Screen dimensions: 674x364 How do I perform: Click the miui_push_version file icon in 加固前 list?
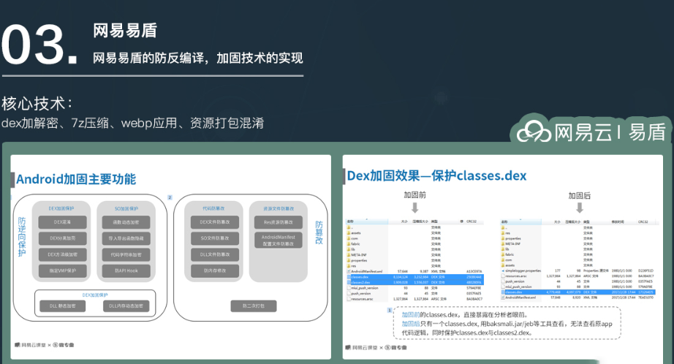pyautogui.click(x=349, y=288)
